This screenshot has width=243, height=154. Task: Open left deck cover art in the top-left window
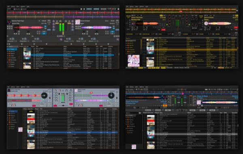tap(9, 22)
